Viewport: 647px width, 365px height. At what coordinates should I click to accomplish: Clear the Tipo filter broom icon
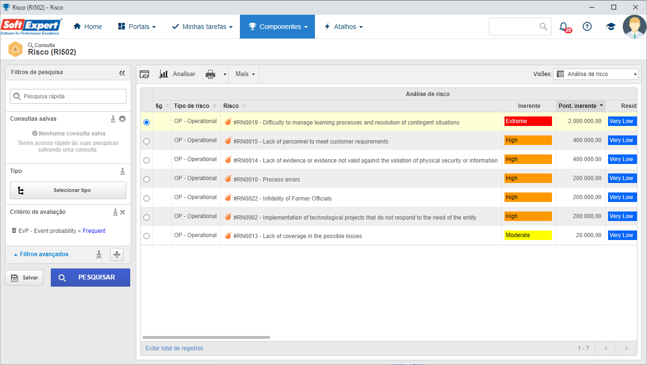pos(122,171)
